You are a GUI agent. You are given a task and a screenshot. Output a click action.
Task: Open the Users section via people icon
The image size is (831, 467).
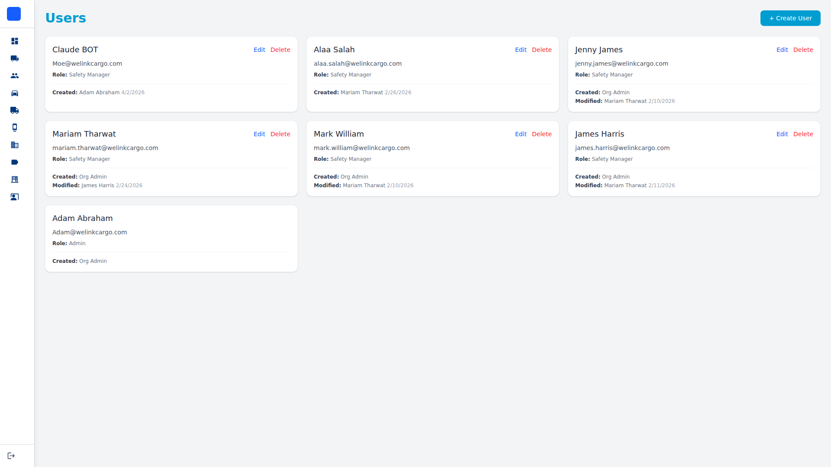coord(14,76)
